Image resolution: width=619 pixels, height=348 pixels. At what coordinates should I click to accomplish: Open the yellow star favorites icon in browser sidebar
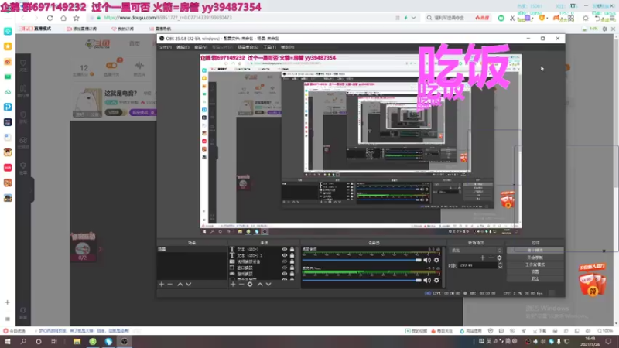tap(8, 46)
